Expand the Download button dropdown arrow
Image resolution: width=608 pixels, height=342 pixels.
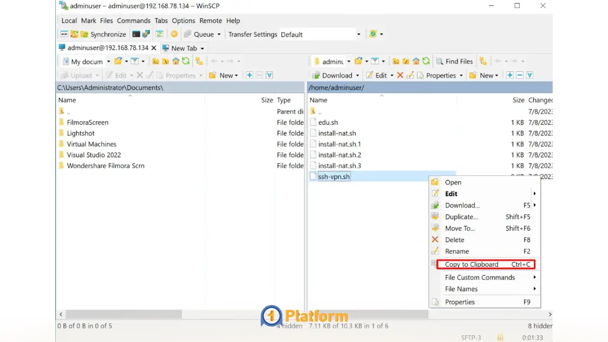click(357, 75)
